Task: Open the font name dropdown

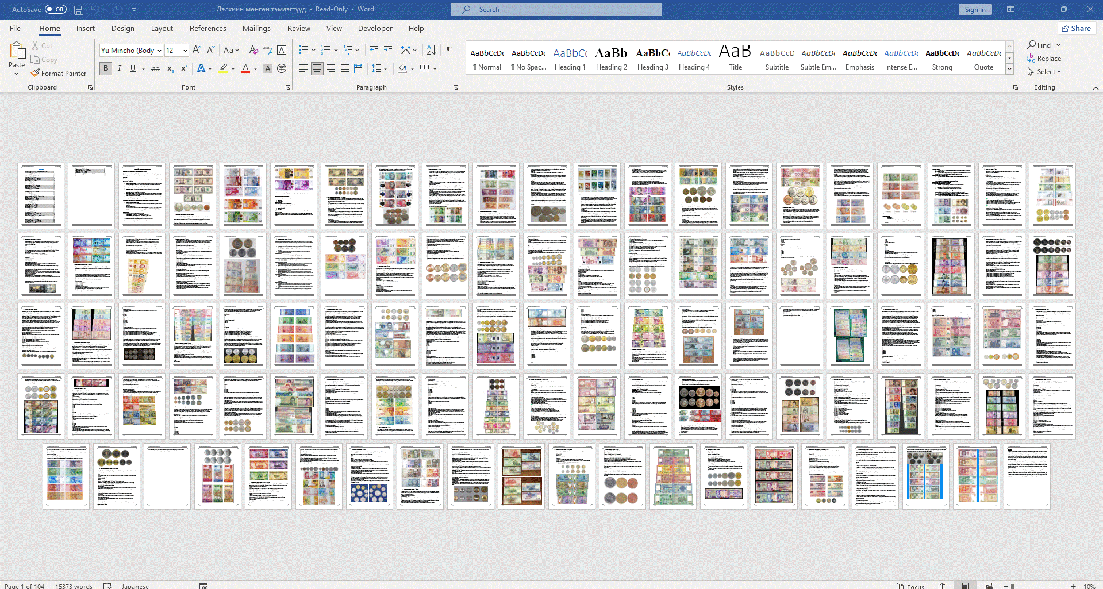Action: click(x=159, y=51)
